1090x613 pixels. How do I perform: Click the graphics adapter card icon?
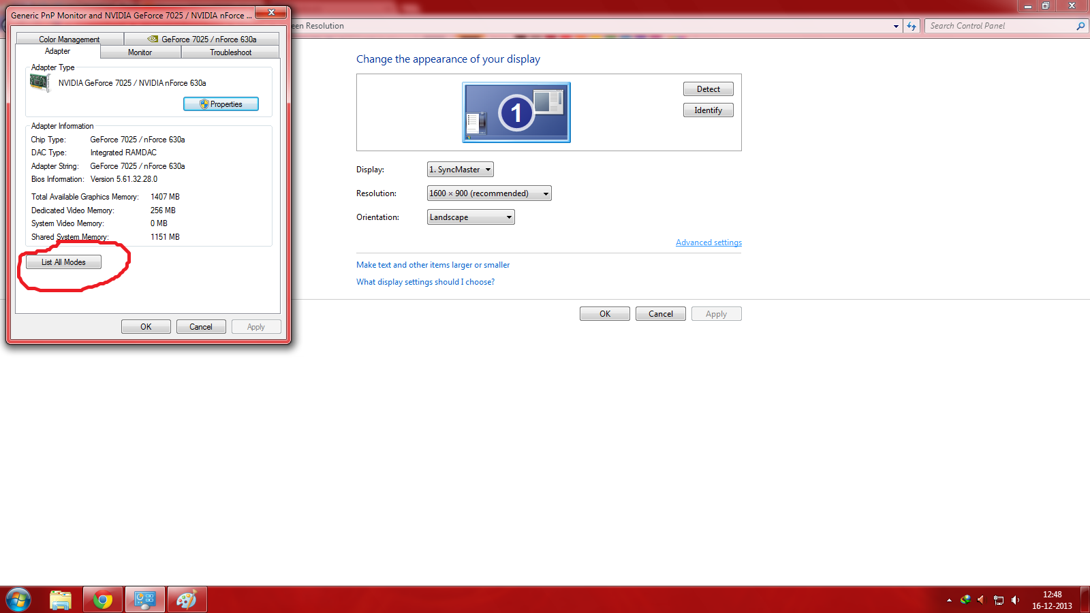click(x=40, y=83)
